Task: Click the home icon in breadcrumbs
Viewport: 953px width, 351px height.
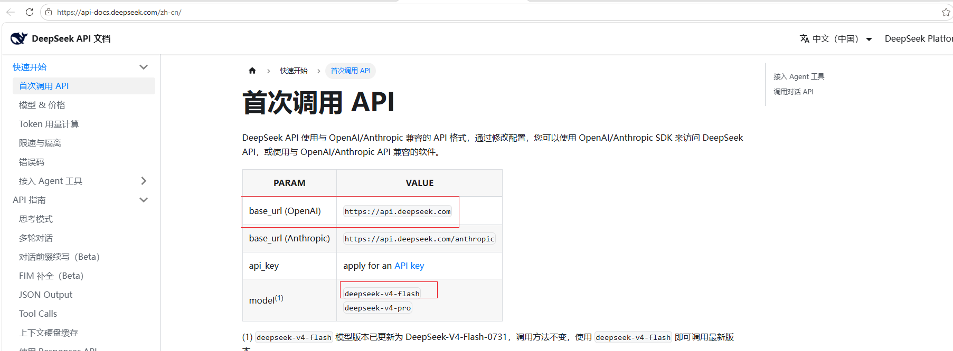Action: click(x=252, y=71)
